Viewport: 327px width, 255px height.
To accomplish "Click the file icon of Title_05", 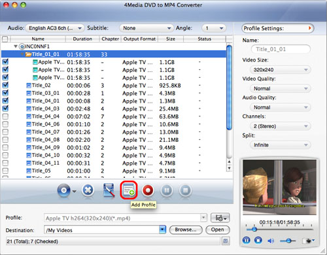I will tap(29, 171).
